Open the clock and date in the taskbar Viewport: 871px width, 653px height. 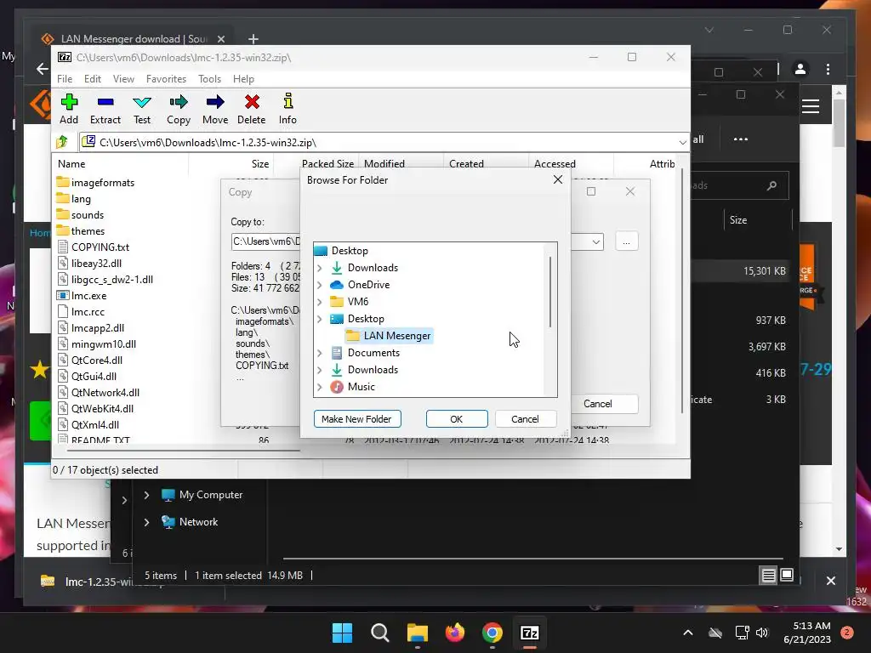(x=807, y=633)
